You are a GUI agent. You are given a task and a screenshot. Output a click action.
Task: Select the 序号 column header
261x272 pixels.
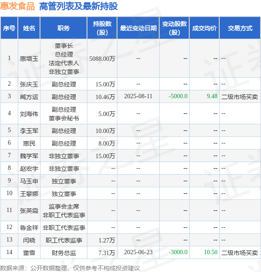point(9,28)
